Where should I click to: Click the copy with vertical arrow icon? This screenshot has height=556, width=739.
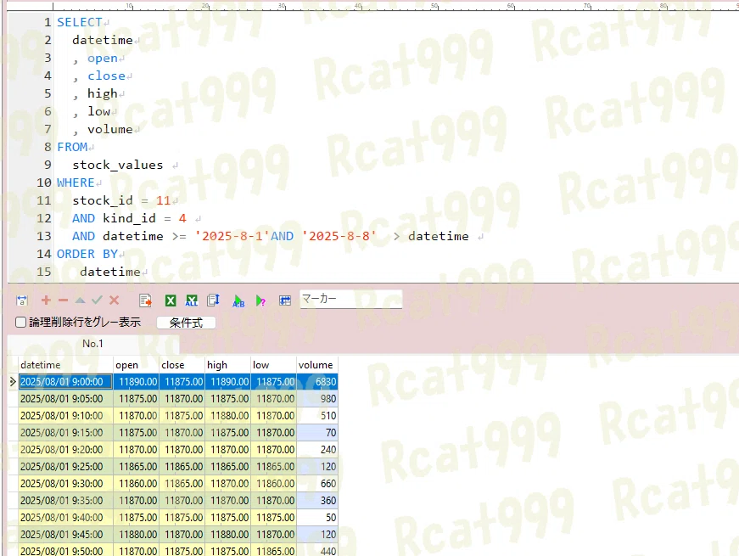[214, 300]
